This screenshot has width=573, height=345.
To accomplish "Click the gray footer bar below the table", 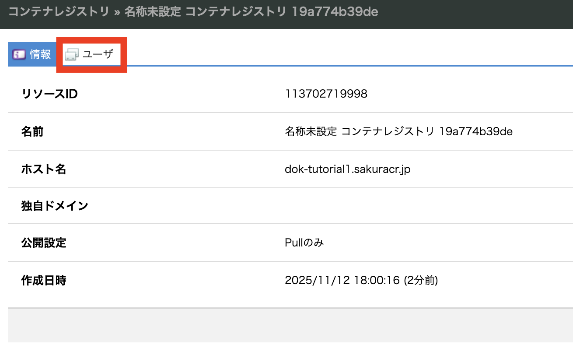I will tap(289, 326).
